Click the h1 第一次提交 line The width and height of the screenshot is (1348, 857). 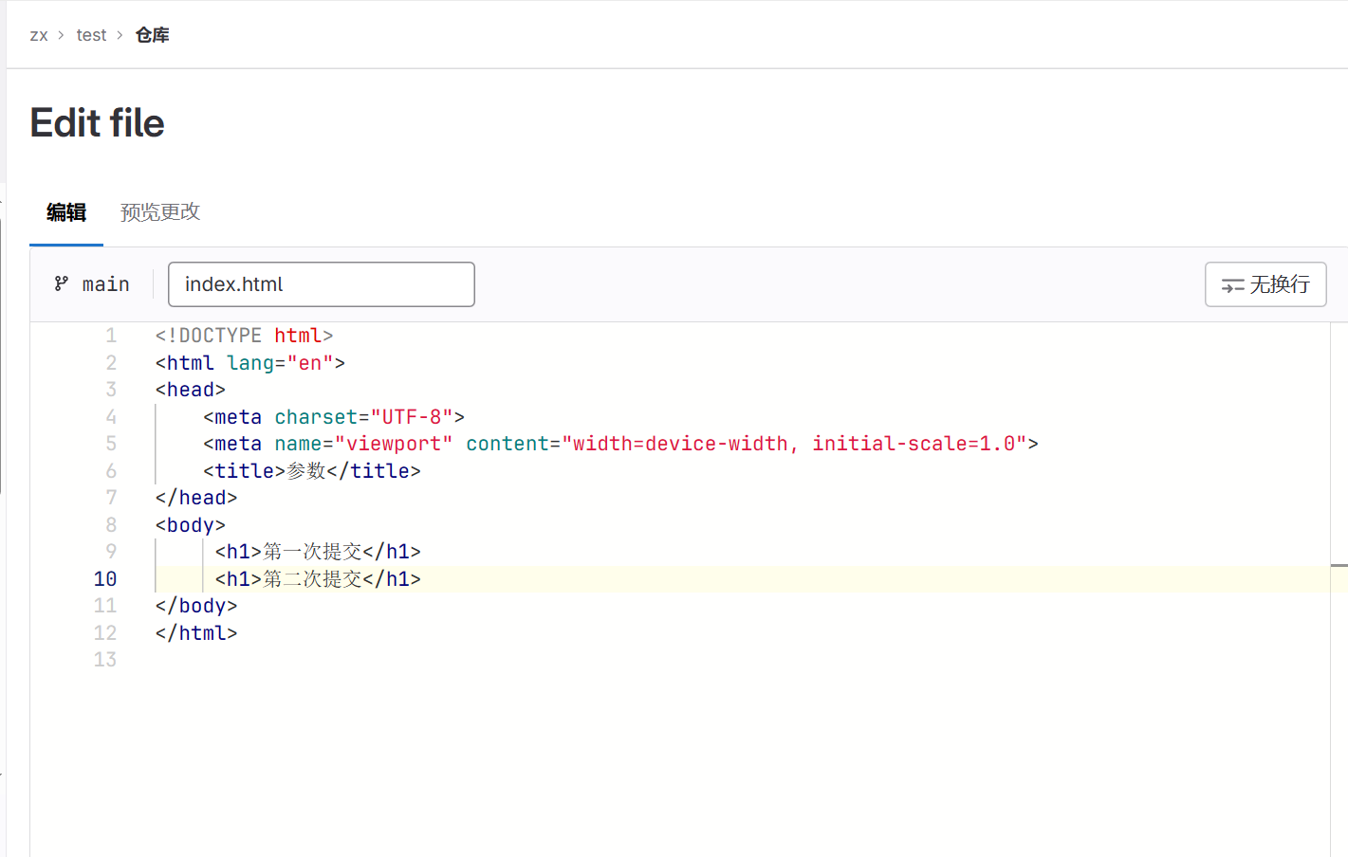(x=318, y=552)
